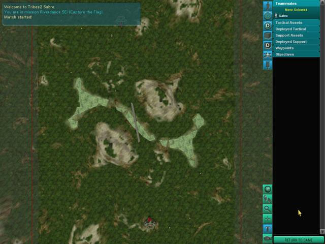Select teammate Sabre in the list
Viewport: 325px width, 244px height.
point(296,16)
